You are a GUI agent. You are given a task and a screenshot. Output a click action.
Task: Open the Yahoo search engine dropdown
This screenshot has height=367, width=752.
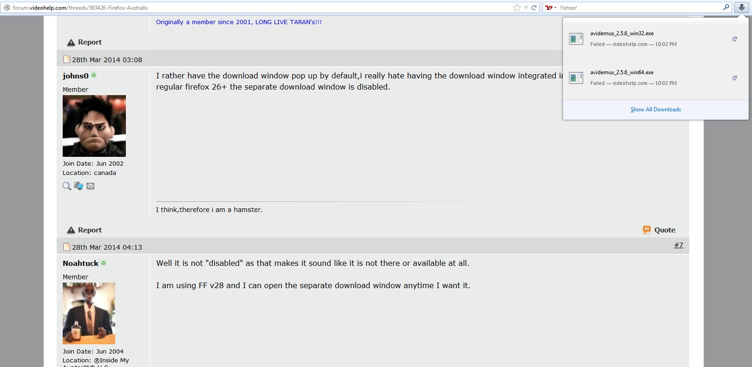551,8
